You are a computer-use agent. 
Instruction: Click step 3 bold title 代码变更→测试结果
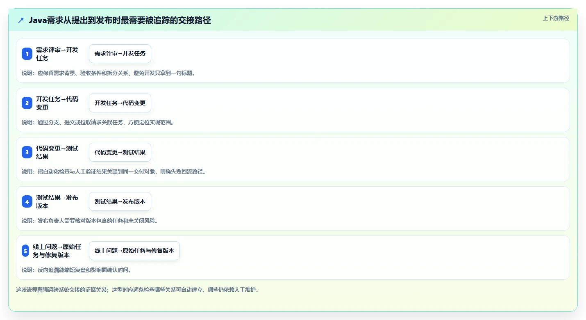click(57, 152)
